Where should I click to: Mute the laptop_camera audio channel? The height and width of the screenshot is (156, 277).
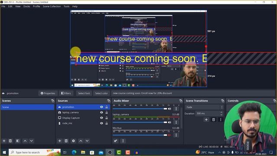pyautogui.click(x=170, y=122)
